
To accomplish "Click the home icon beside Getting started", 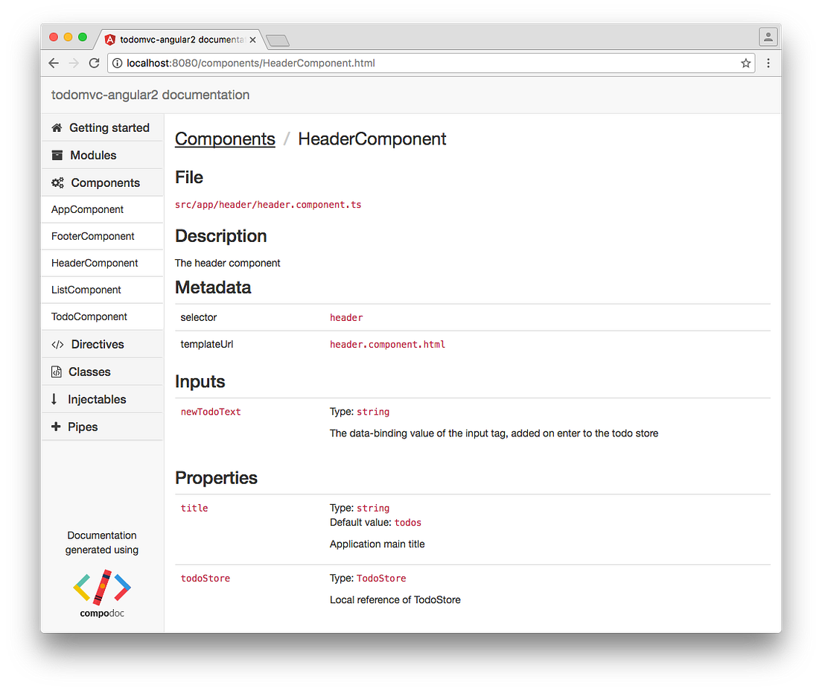I will pos(57,127).
